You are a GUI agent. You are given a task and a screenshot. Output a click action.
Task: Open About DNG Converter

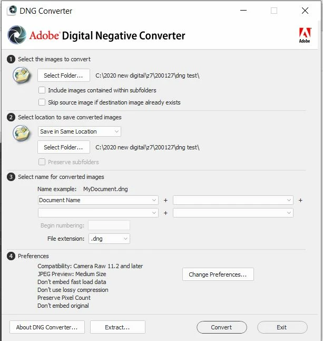pyautogui.click(x=47, y=327)
